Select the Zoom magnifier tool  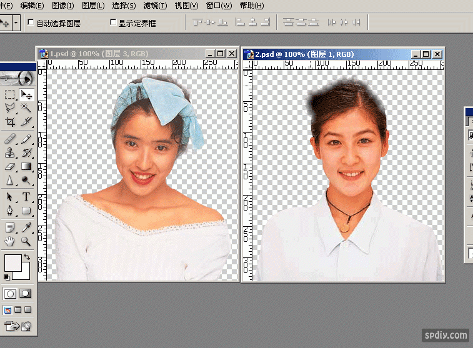coord(26,241)
